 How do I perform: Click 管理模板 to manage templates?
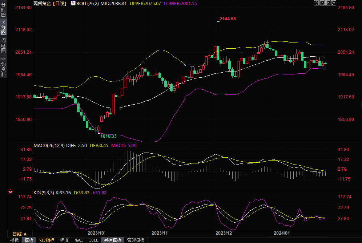136,240
